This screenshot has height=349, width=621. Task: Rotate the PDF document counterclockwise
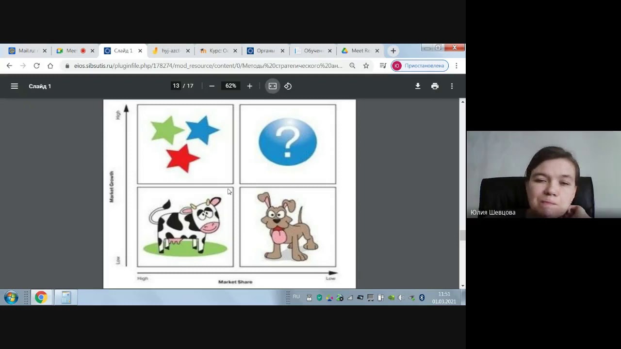point(288,86)
